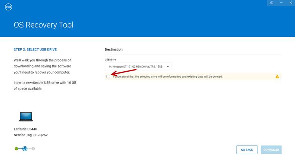The height and width of the screenshot is (156, 295).
Task: Click the Latitude E5440 model name
Action: point(25,129)
